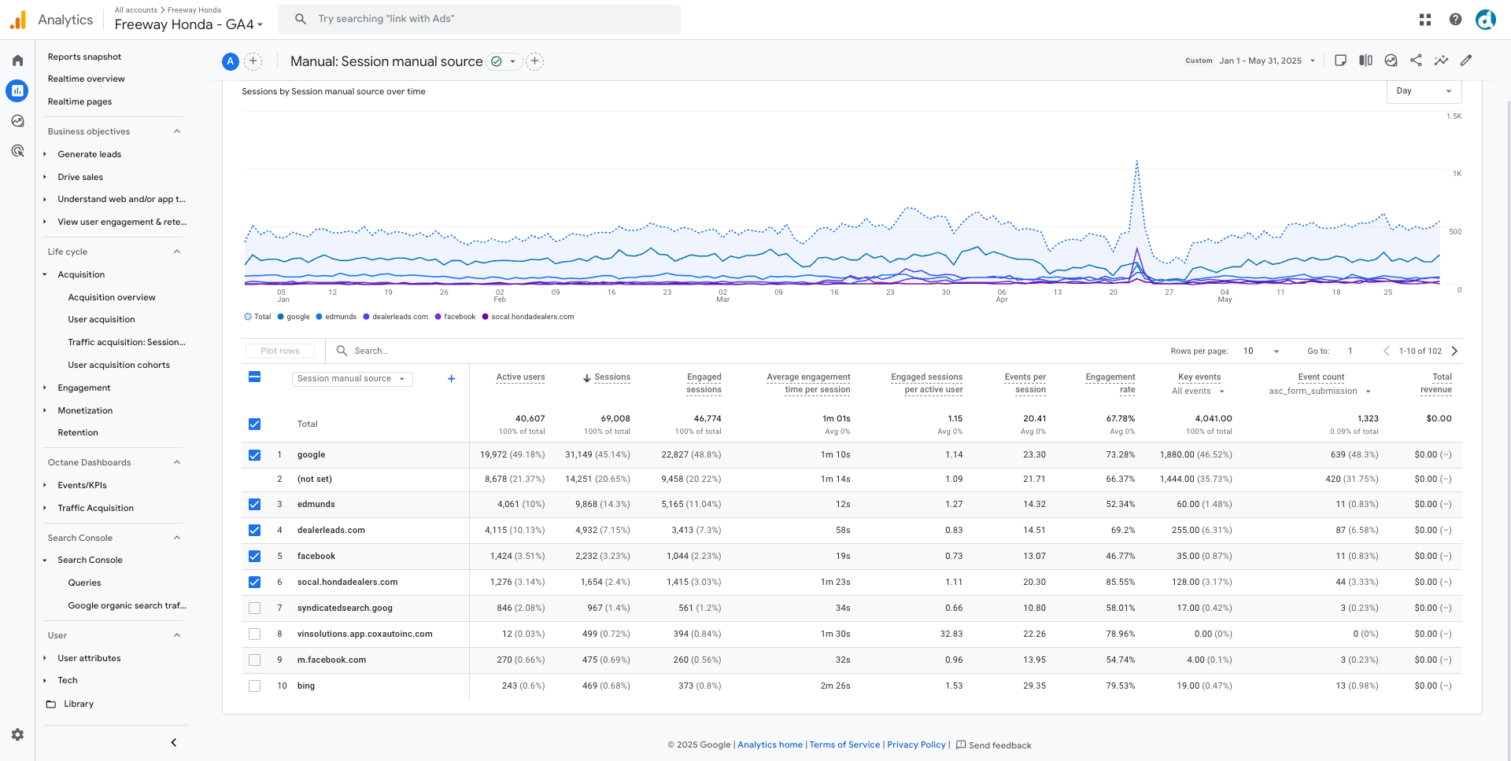Add secondary dimension with blue plus

(451, 379)
